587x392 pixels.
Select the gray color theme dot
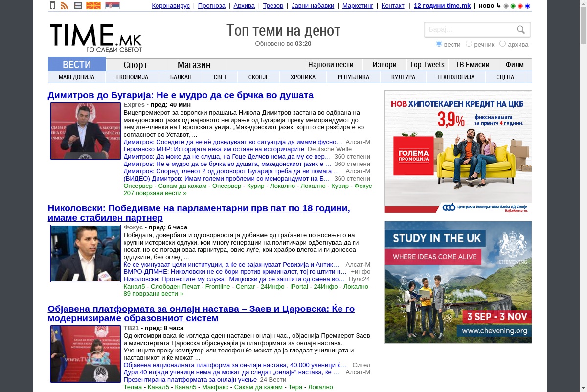point(506,6)
